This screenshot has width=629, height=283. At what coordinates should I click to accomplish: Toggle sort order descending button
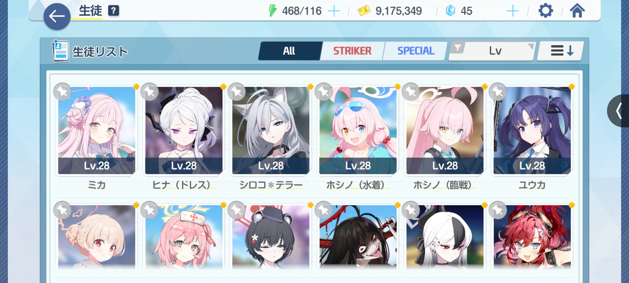(x=561, y=51)
